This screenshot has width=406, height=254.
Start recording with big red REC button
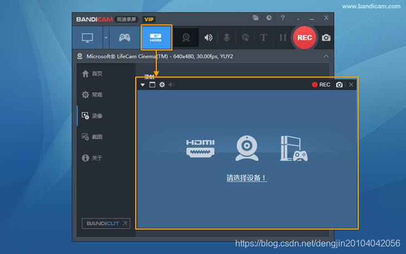click(305, 37)
